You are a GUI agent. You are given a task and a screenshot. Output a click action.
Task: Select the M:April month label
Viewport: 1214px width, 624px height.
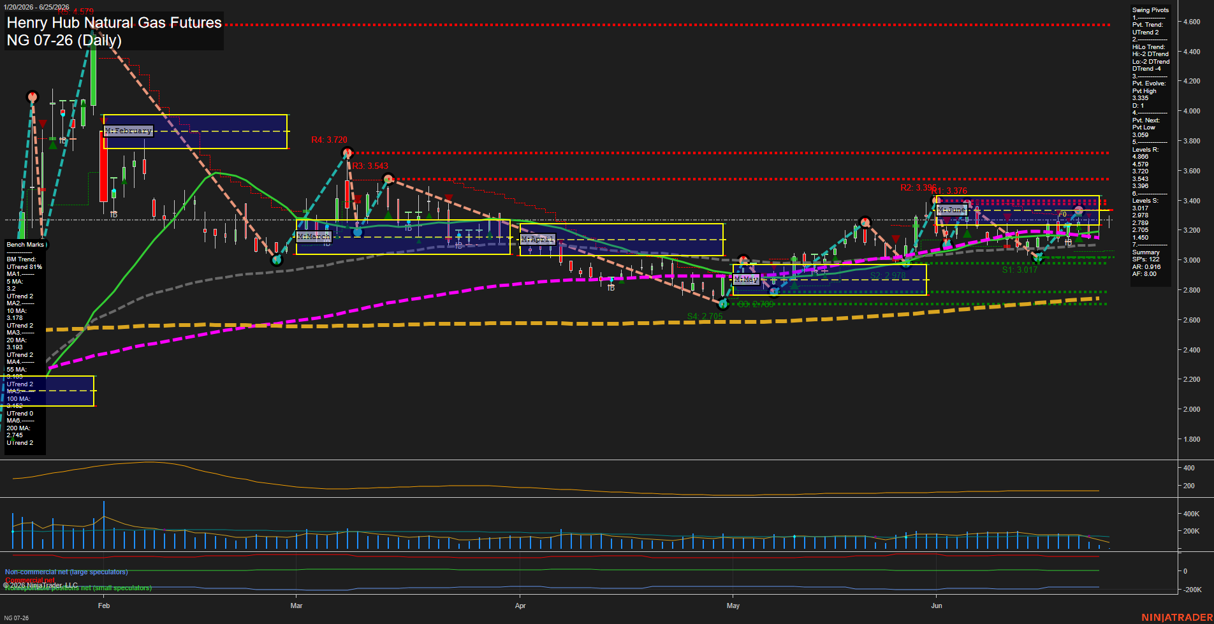coord(538,239)
